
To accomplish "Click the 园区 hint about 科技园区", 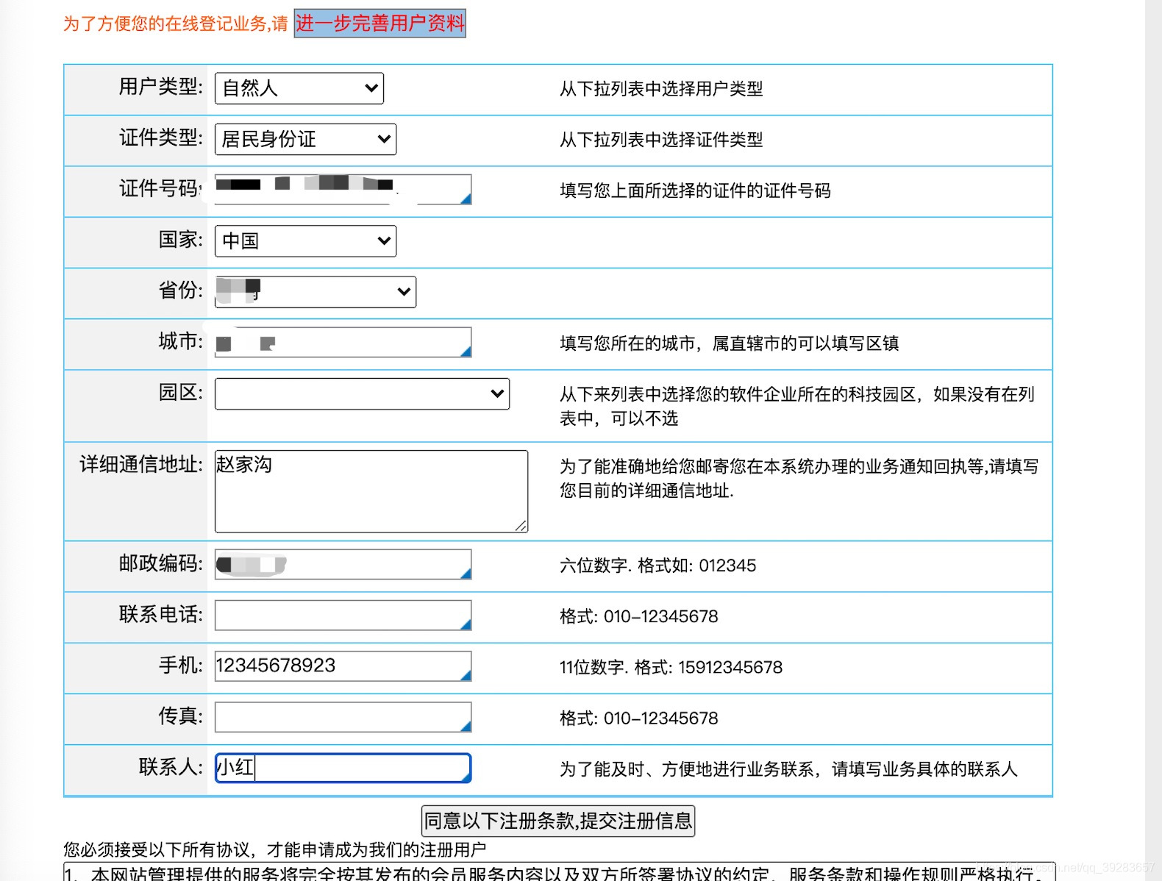I will pos(797,407).
